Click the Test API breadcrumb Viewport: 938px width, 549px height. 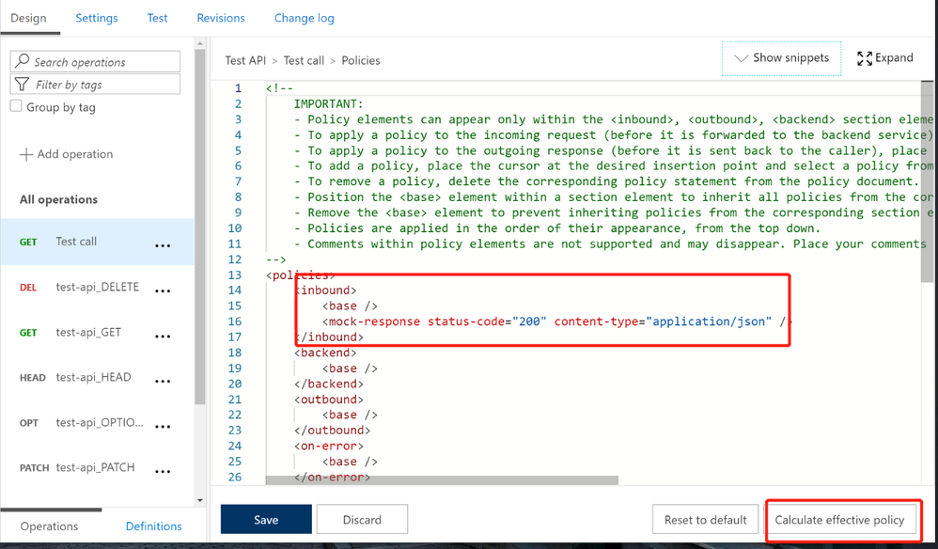[x=245, y=60]
